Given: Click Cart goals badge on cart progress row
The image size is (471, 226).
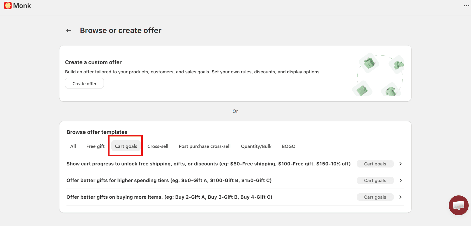Looking at the screenshot, I should tap(375, 164).
